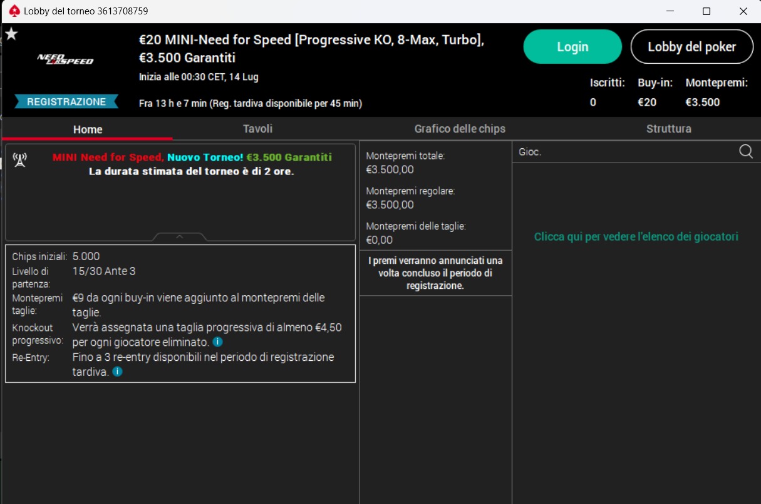Viewport: 761px width, 504px height.
Task: Open the Struttura tab
Action: (x=669, y=129)
